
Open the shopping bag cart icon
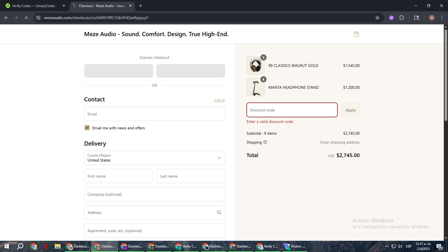tap(356, 34)
